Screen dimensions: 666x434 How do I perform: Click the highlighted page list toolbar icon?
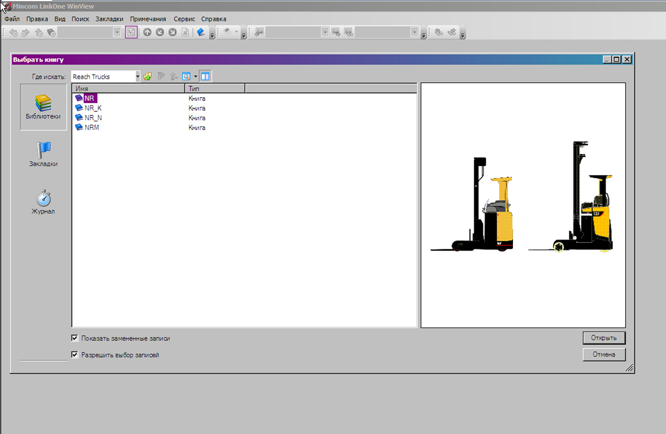131,33
